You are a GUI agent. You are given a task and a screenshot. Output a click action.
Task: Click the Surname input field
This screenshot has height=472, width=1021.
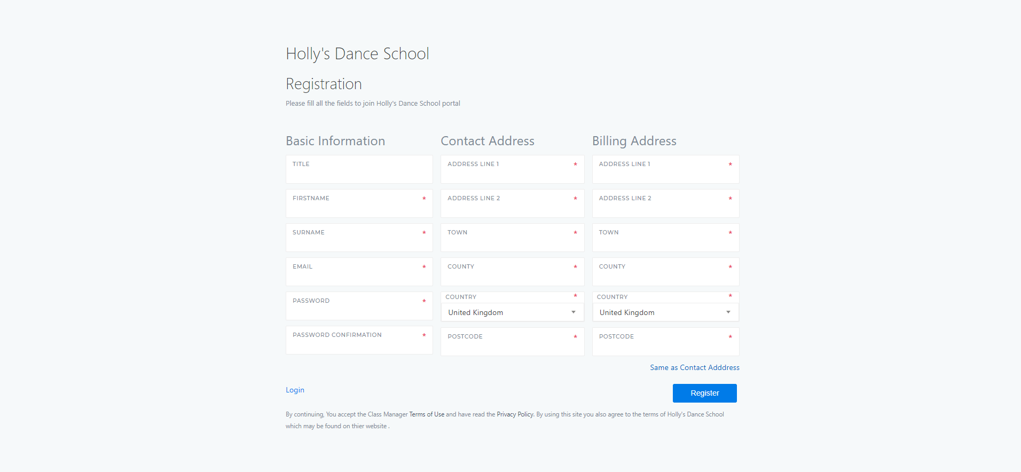[x=359, y=238]
